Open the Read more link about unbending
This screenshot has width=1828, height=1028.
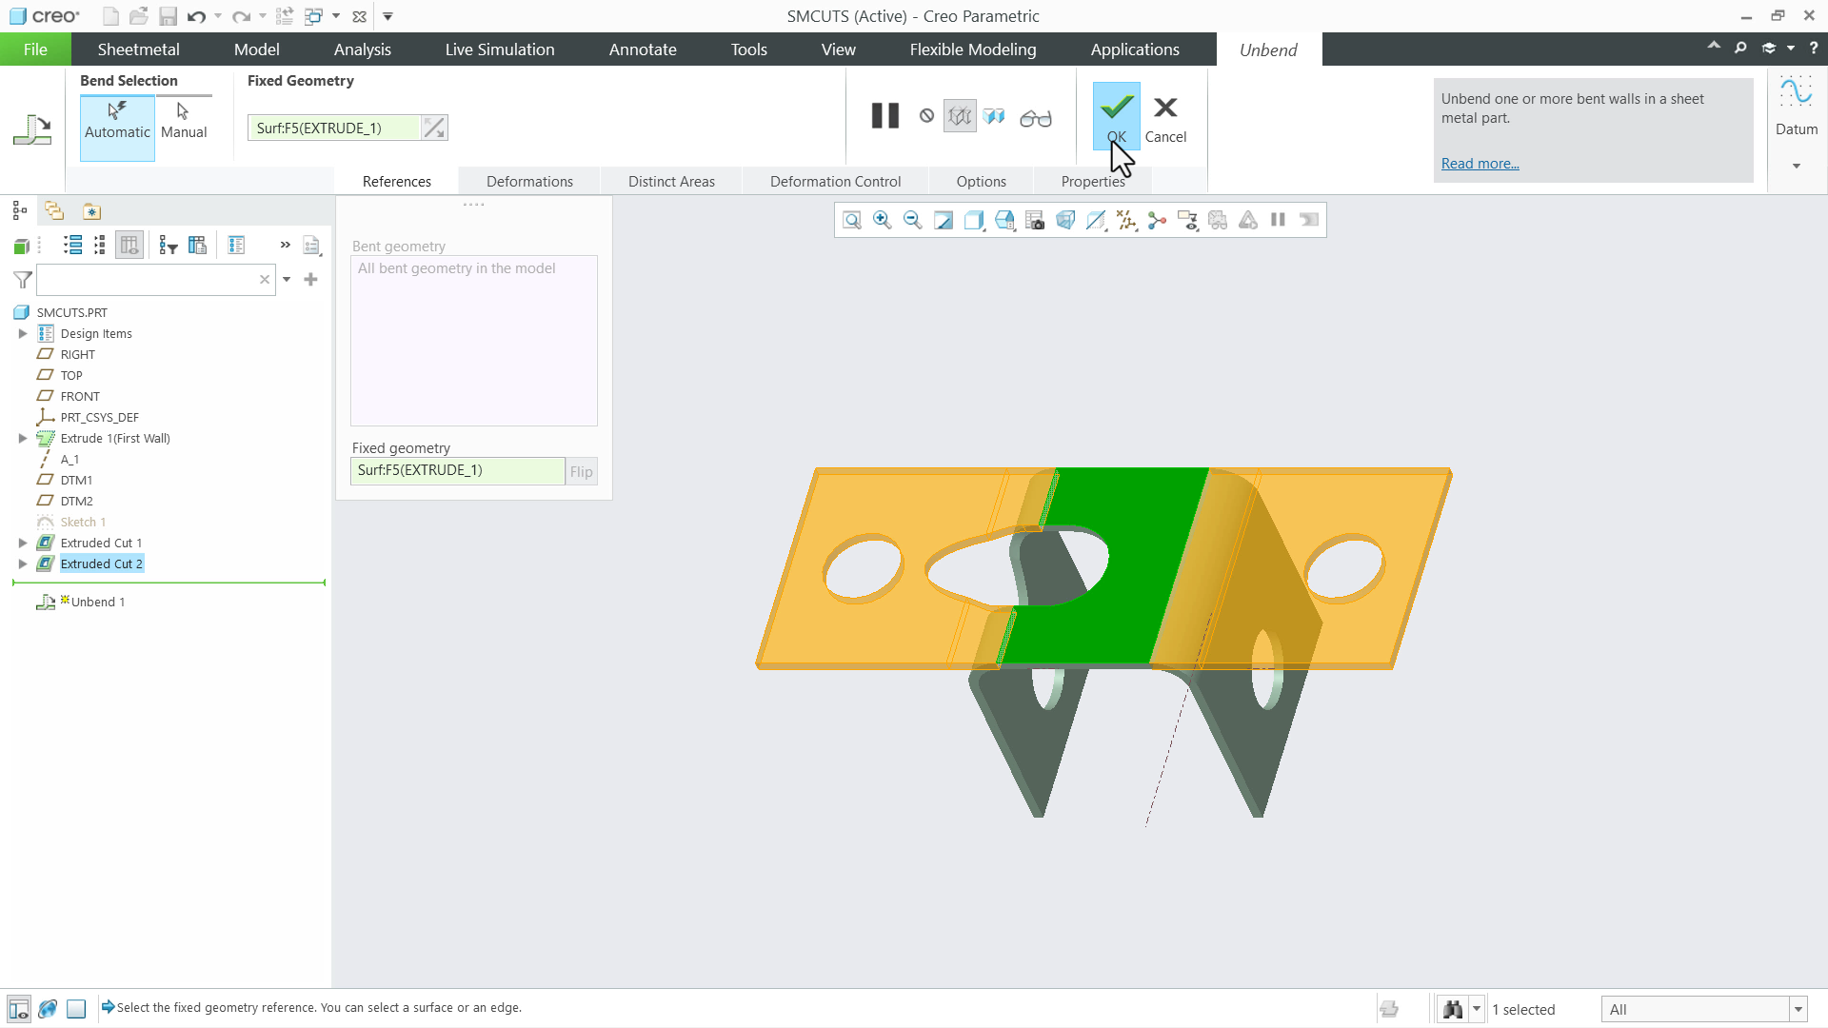(x=1479, y=163)
